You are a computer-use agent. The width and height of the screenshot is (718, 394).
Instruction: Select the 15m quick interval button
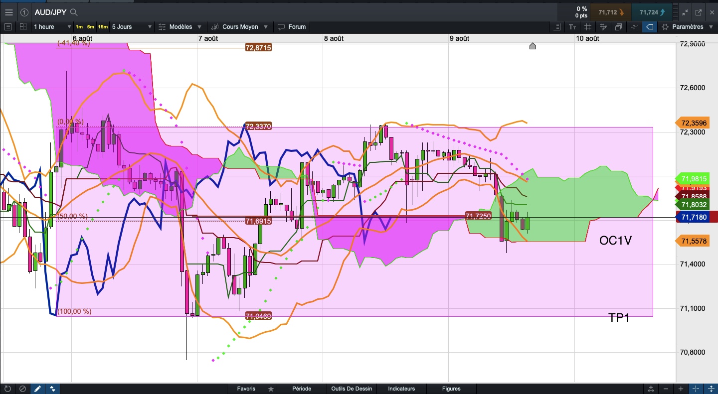102,27
